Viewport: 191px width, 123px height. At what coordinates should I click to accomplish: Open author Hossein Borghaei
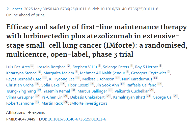(51, 67)
